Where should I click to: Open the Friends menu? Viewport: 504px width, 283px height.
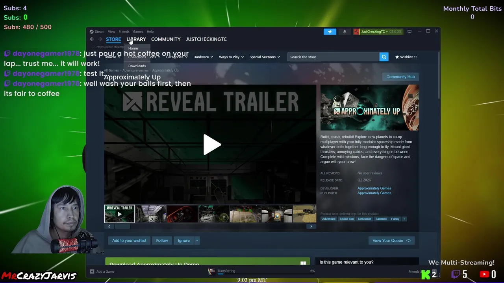point(124,31)
